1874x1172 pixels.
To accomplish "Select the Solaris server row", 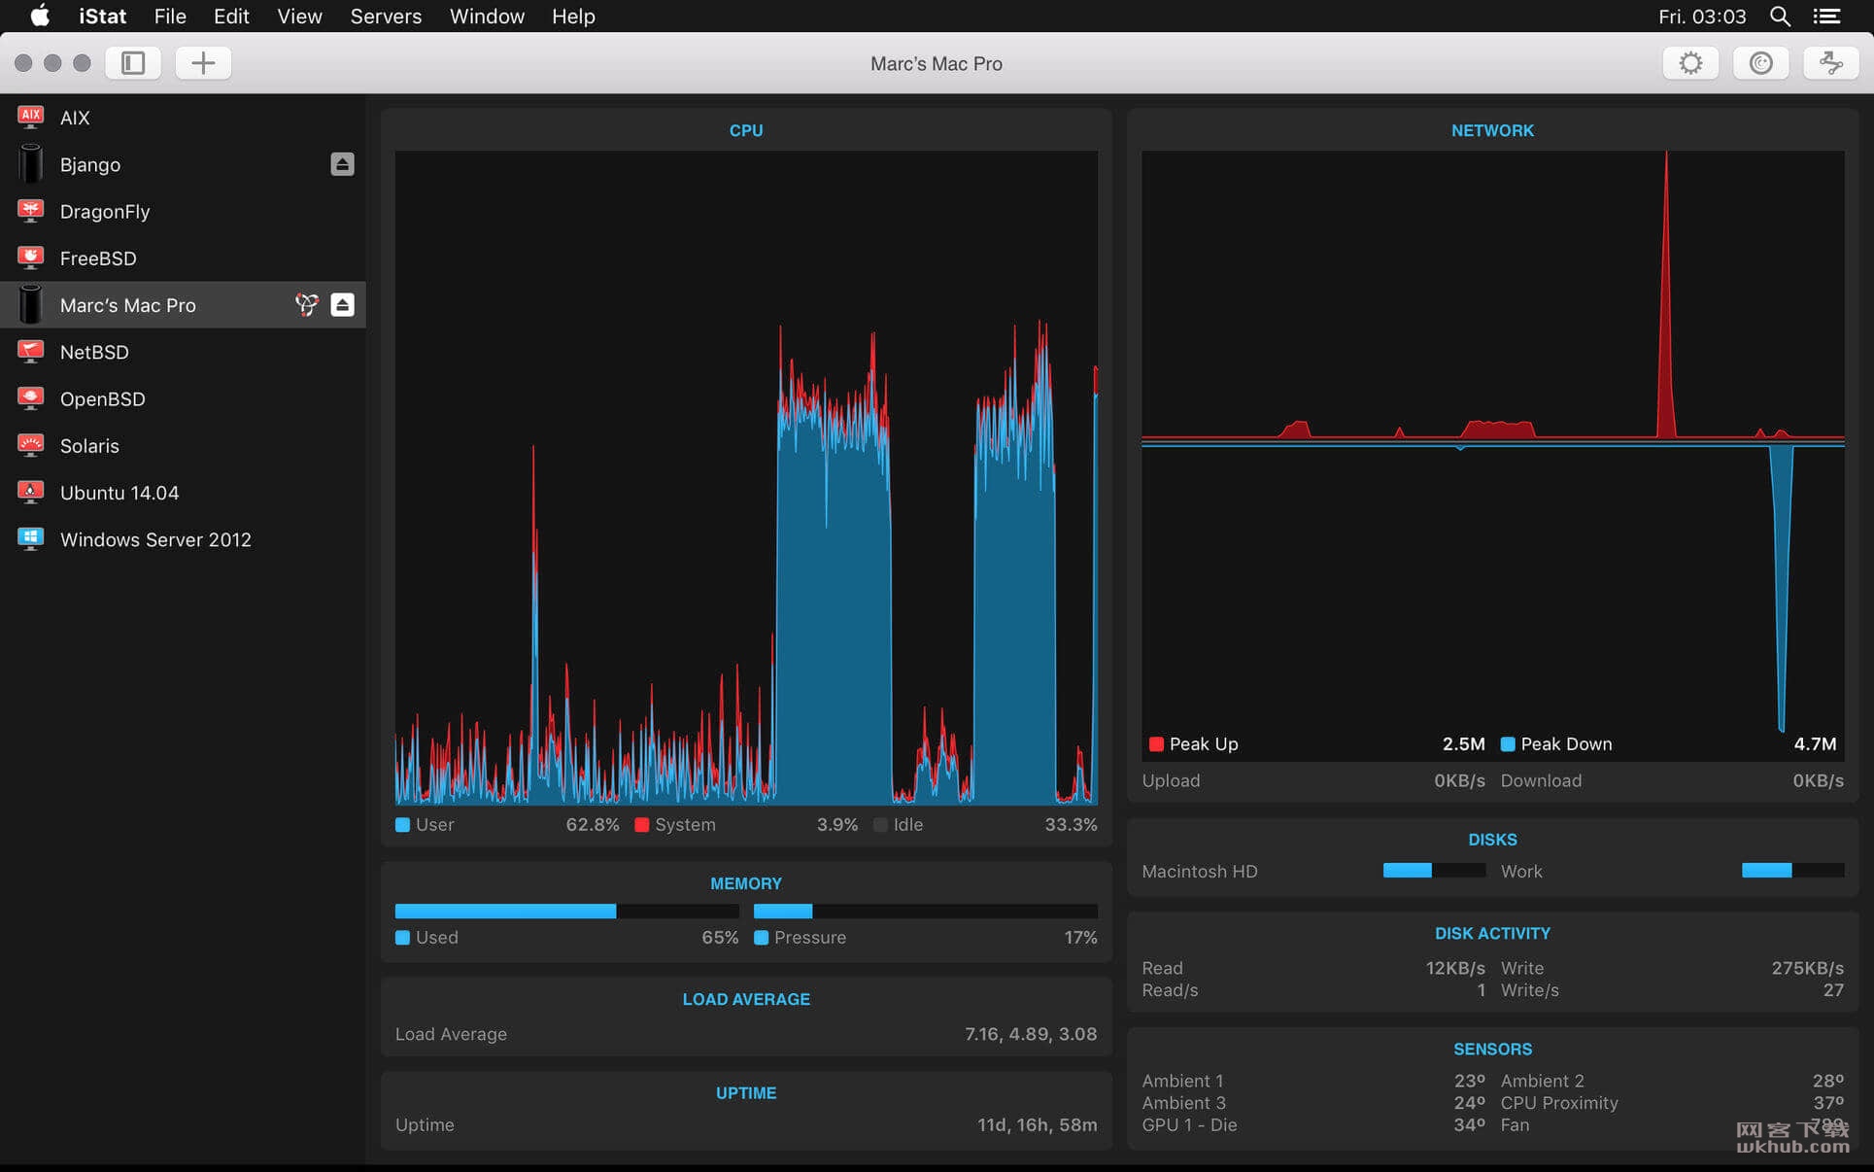I will point(183,445).
